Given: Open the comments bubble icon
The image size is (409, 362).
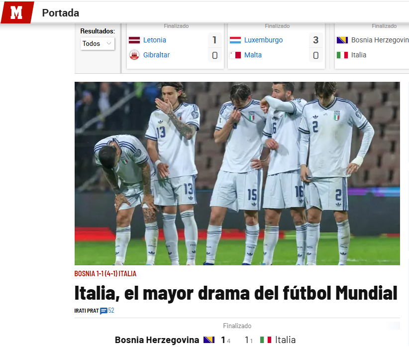Looking at the screenshot, I should click(103, 311).
